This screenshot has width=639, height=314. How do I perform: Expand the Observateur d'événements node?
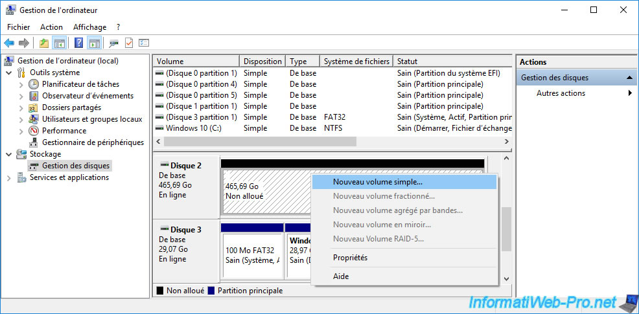21,96
